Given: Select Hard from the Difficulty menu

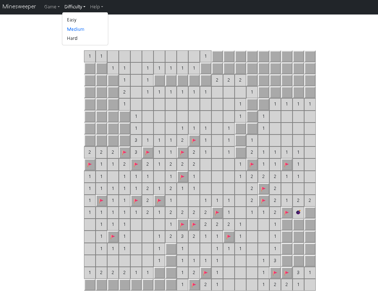Looking at the screenshot, I should 72,38.
